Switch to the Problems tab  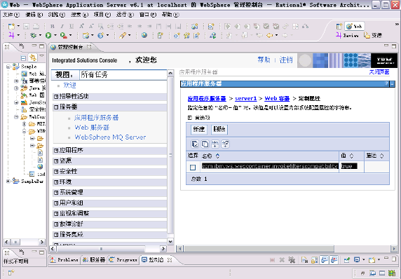[x=64, y=260]
